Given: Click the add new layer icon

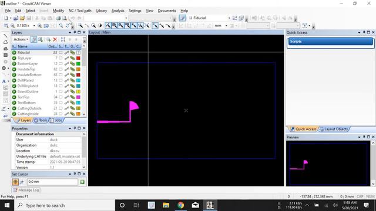Looking at the screenshot, I should 49,39.
